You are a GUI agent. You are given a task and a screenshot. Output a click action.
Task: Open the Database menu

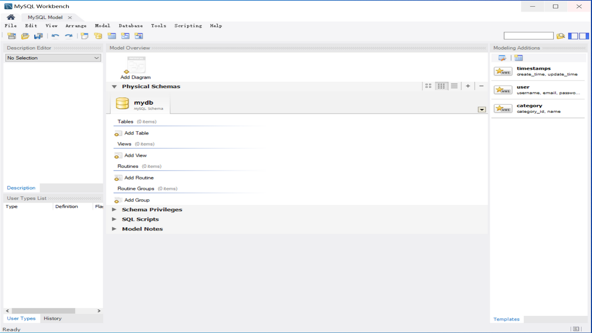(x=131, y=25)
